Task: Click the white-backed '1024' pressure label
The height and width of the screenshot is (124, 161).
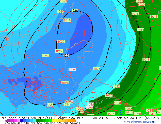Action: tap(72, 70)
